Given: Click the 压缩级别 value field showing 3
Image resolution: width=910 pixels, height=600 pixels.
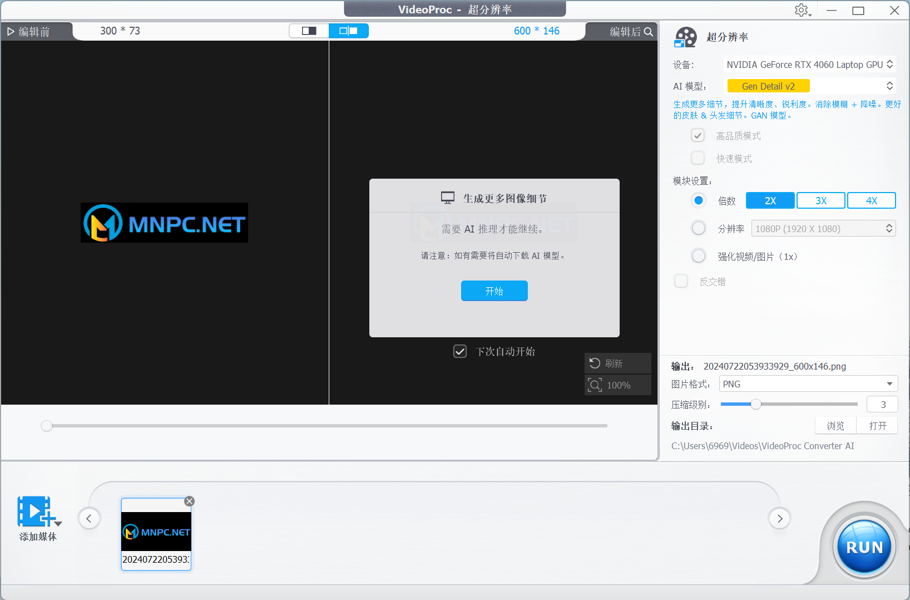Looking at the screenshot, I should pos(883,405).
